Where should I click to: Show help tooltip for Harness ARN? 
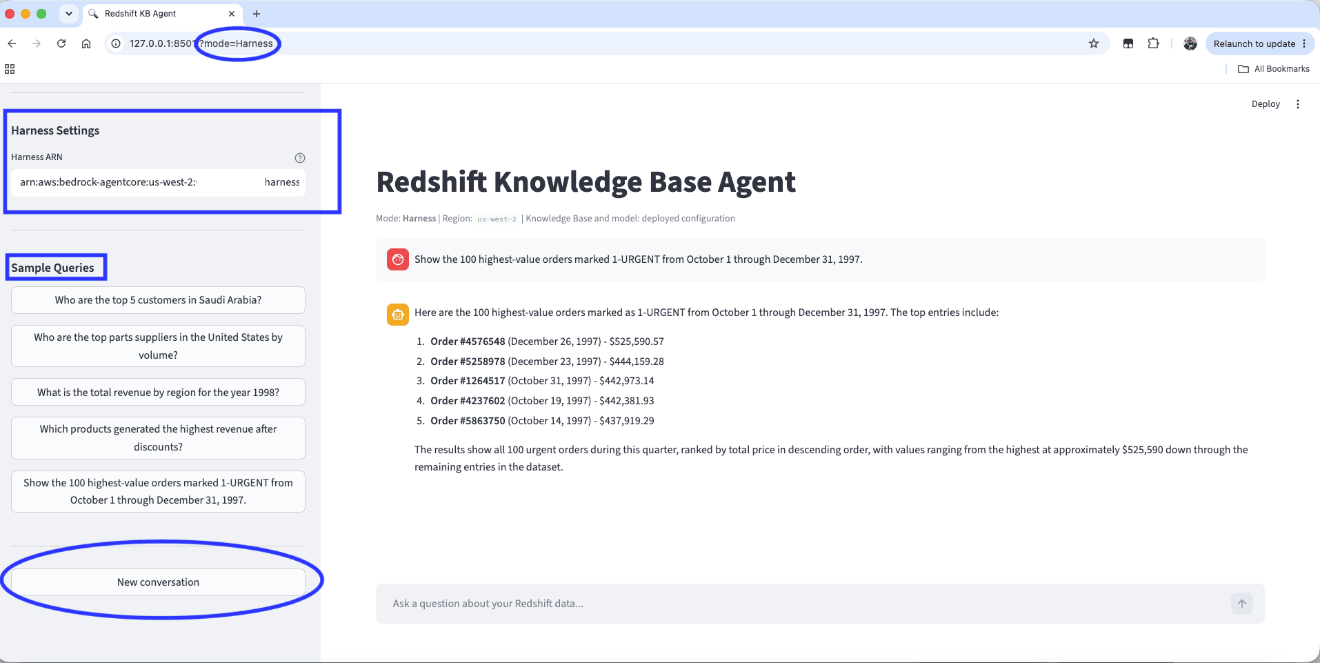(300, 158)
